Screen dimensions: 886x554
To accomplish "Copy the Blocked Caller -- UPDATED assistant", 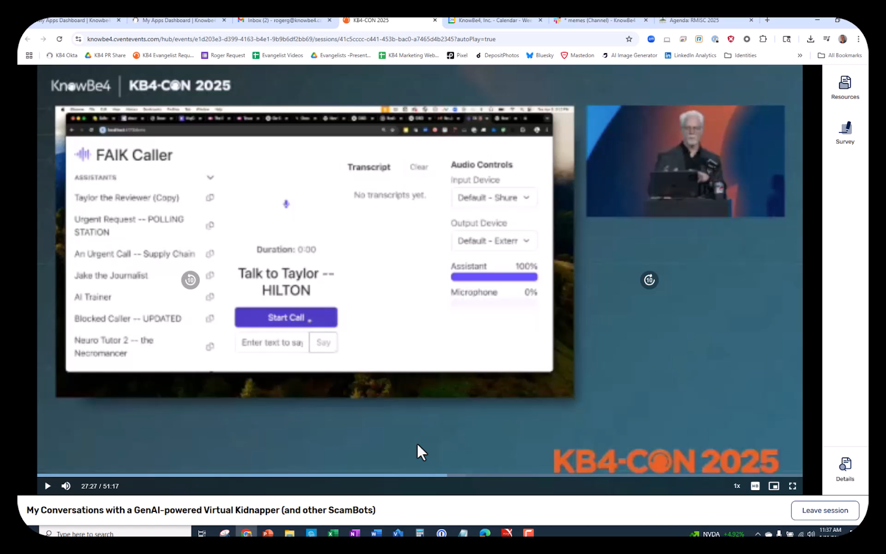I will pyautogui.click(x=210, y=319).
